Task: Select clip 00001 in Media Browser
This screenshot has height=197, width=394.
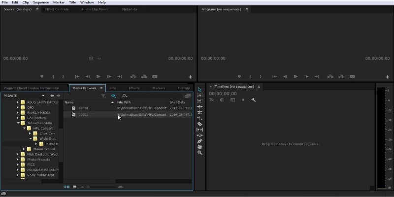Action: [128, 115]
